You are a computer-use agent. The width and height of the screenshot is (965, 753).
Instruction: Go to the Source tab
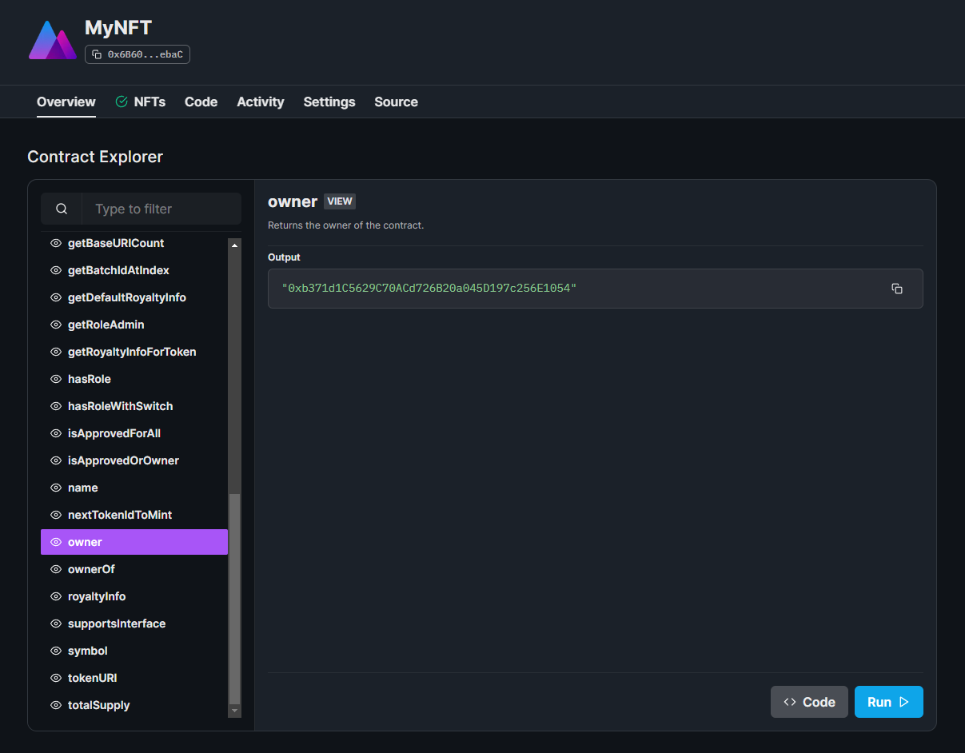pyautogui.click(x=396, y=102)
